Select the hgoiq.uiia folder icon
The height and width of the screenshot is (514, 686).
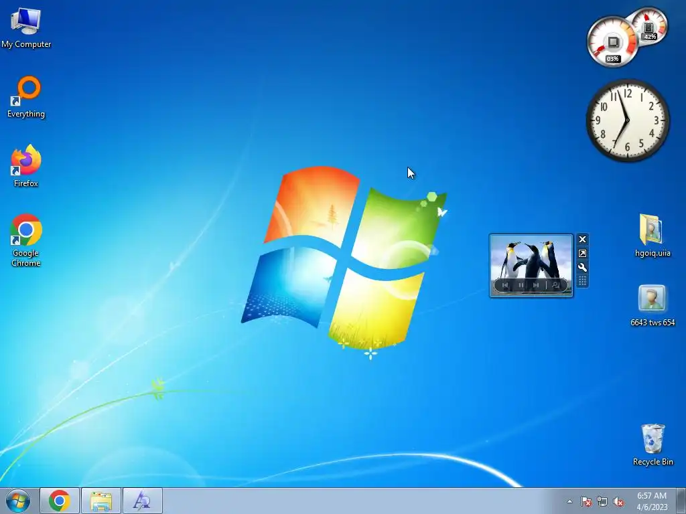pos(653,235)
